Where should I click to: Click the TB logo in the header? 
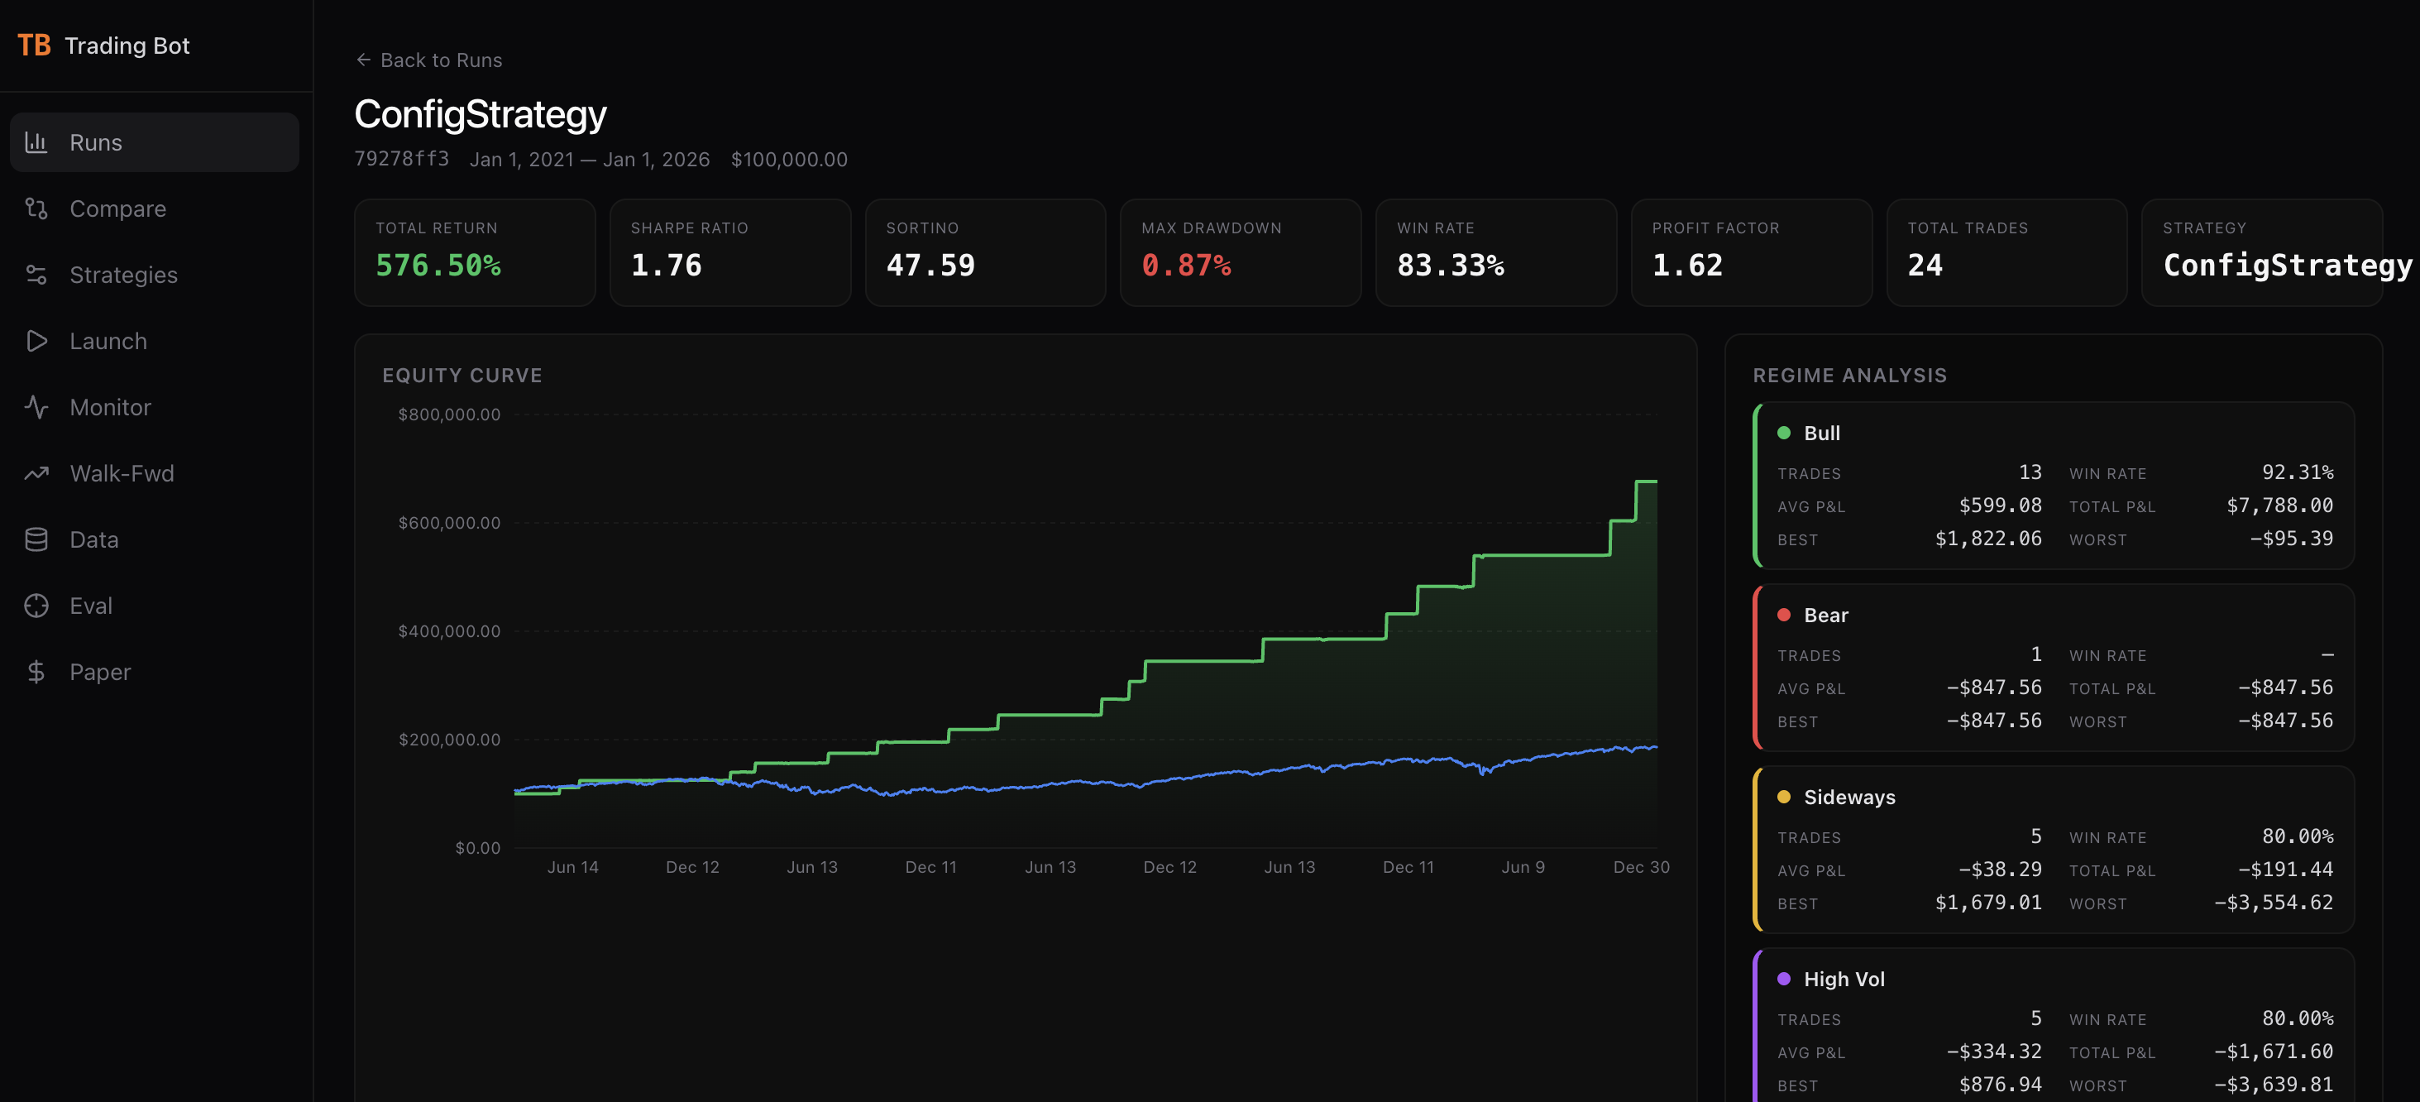(34, 46)
